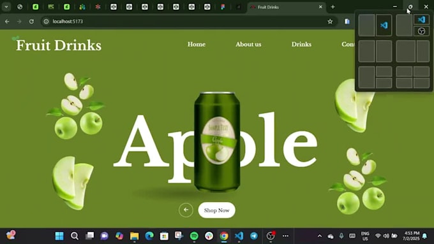Open the purple video chat app in taskbar
Image resolution: width=434 pixels, height=244 pixels.
tap(104, 236)
